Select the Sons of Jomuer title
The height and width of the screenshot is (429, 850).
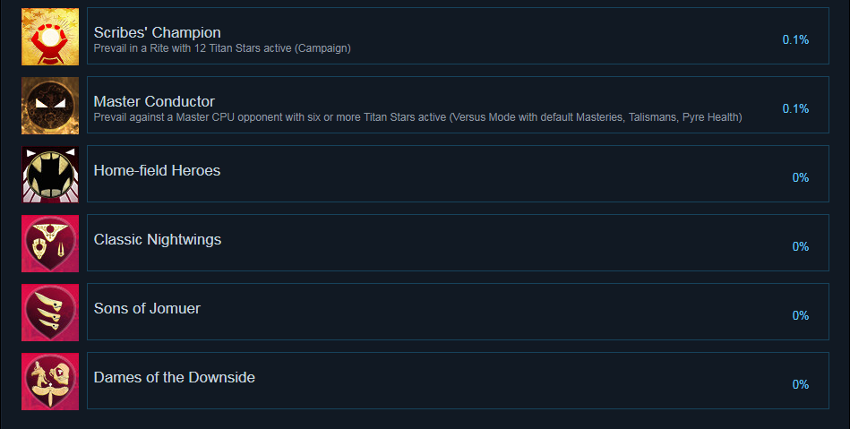(x=147, y=308)
